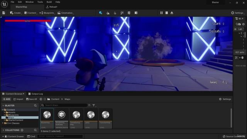Go forward in Content Browser history
This screenshot has width=247, height=139.
coord(45,99)
